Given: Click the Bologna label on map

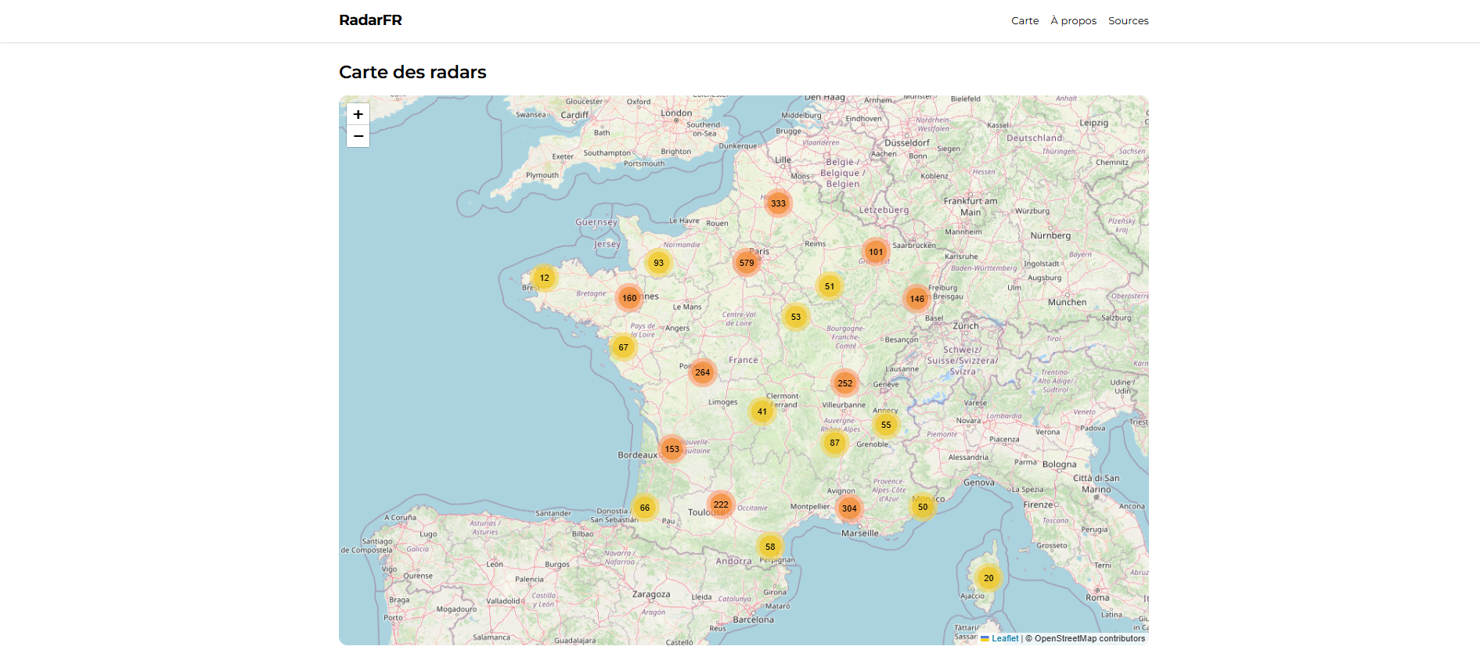Looking at the screenshot, I should (1059, 465).
